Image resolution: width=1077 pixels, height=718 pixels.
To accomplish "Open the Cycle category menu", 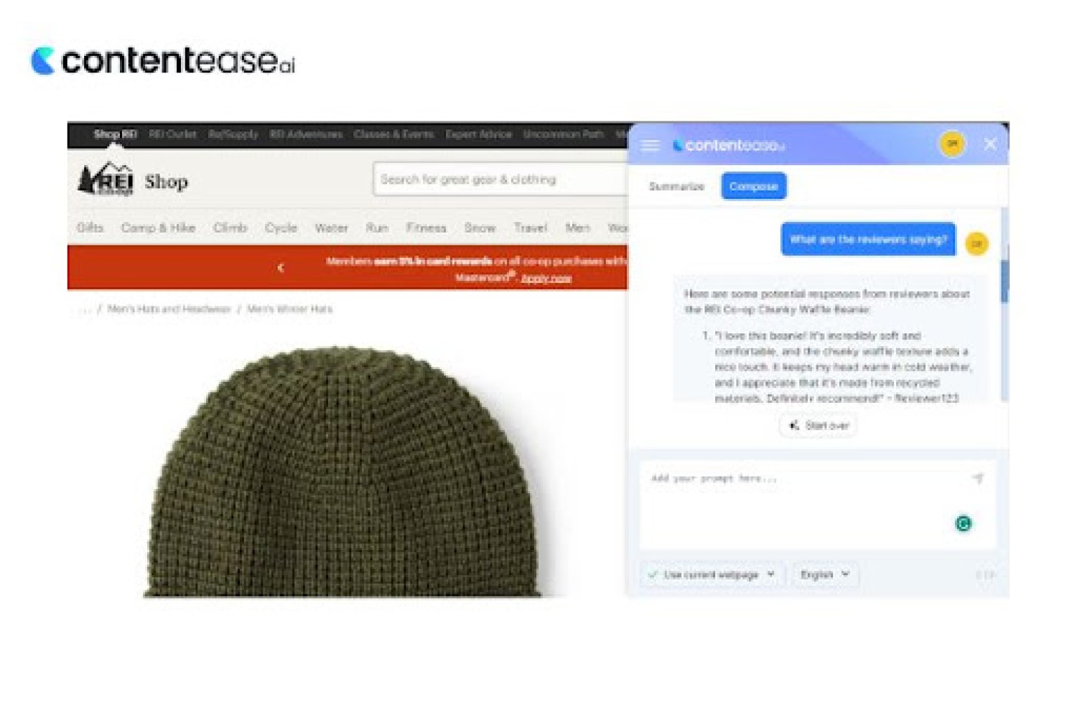I will point(281,228).
